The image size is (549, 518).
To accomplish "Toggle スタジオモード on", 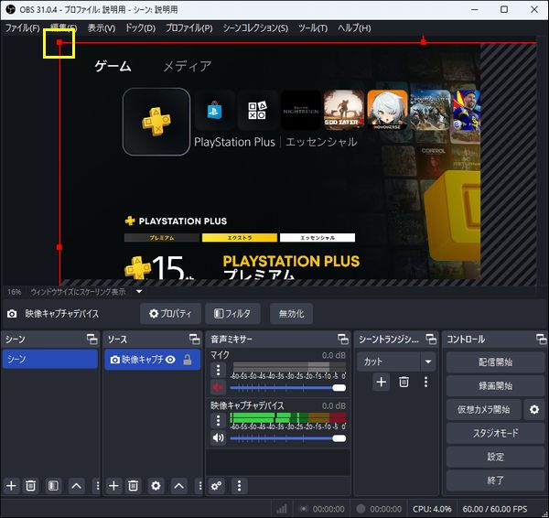I will [x=495, y=433].
